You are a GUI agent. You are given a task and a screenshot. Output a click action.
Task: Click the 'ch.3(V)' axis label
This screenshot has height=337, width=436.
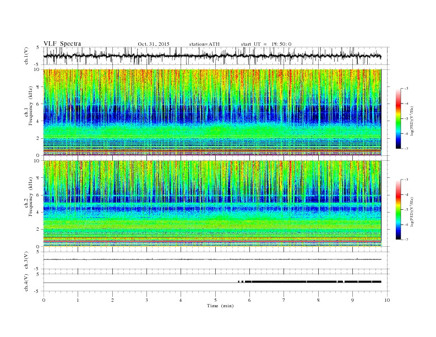click(26, 260)
